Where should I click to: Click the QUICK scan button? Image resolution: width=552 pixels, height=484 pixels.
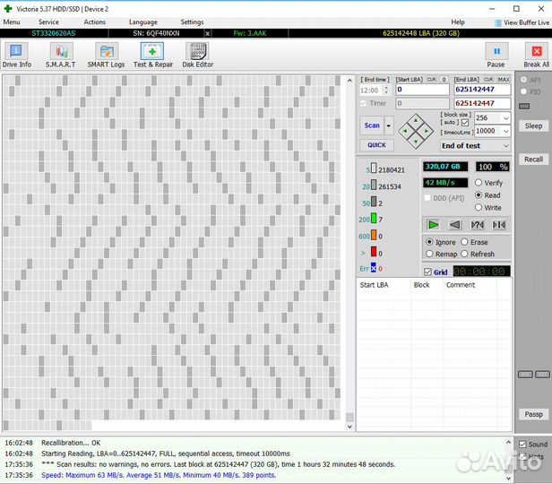(376, 145)
